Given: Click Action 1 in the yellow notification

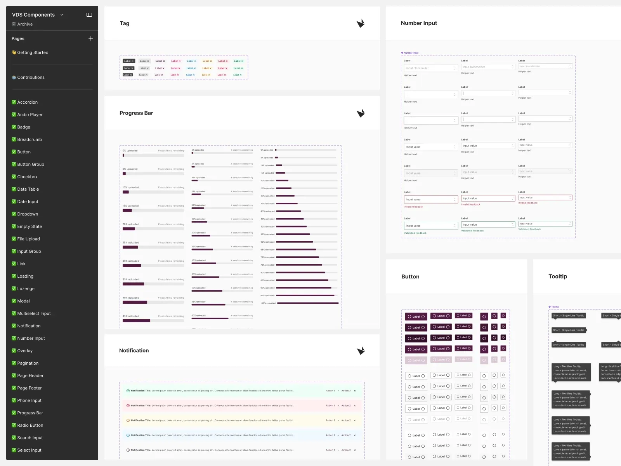Looking at the screenshot, I should click(330, 420).
